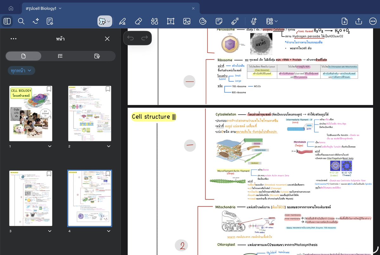This screenshot has height=255, width=380.
Task: Expand options chevron for page 3
Action: coord(50,231)
